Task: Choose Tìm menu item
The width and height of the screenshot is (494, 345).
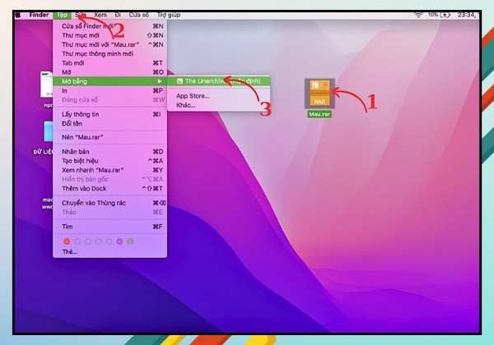Action: (110, 227)
